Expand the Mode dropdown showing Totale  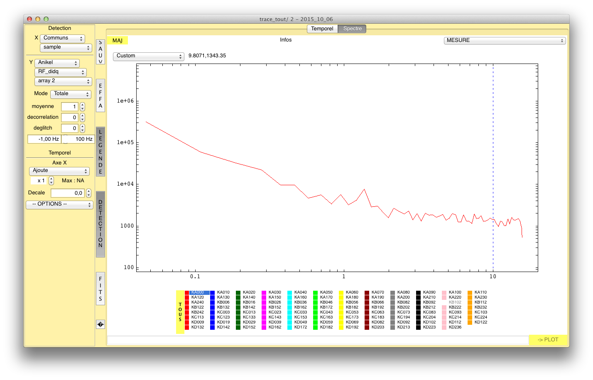click(x=71, y=94)
